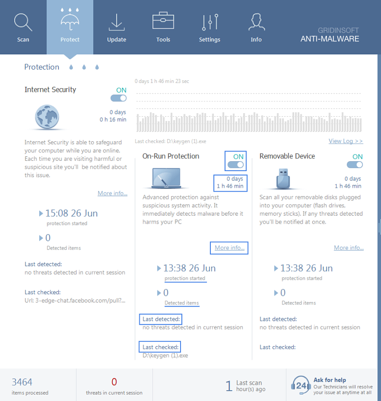381x401 pixels.
Task: Click the Removable Device USB drive icon
Action: coord(283,179)
